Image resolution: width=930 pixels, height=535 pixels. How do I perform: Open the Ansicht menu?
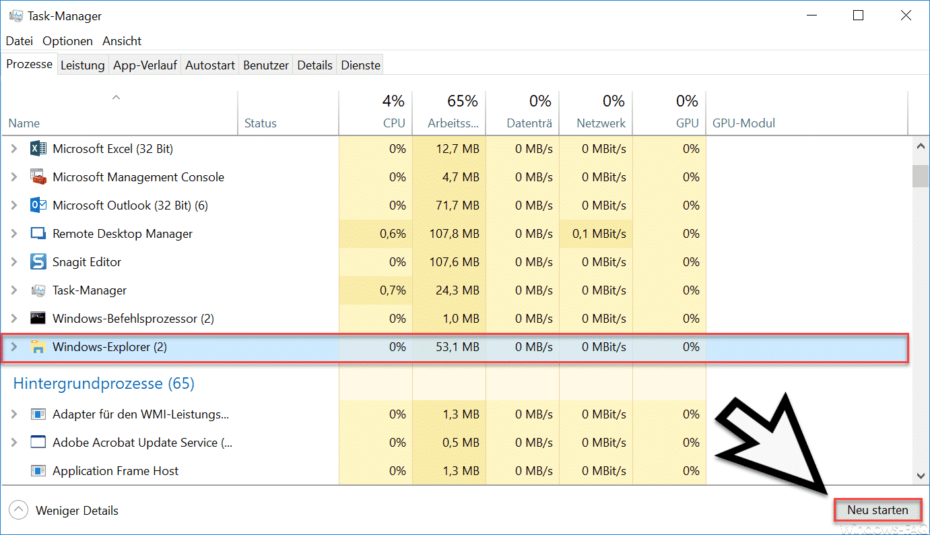click(x=122, y=41)
